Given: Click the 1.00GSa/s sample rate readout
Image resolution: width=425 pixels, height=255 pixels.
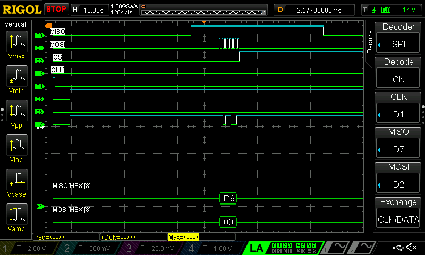Looking at the screenshot, I should point(124,6).
